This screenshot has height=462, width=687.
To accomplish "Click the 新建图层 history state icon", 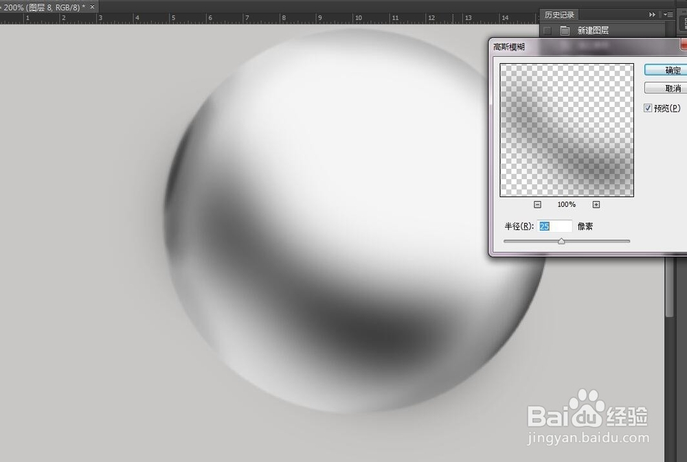I will (x=565, y=31).
